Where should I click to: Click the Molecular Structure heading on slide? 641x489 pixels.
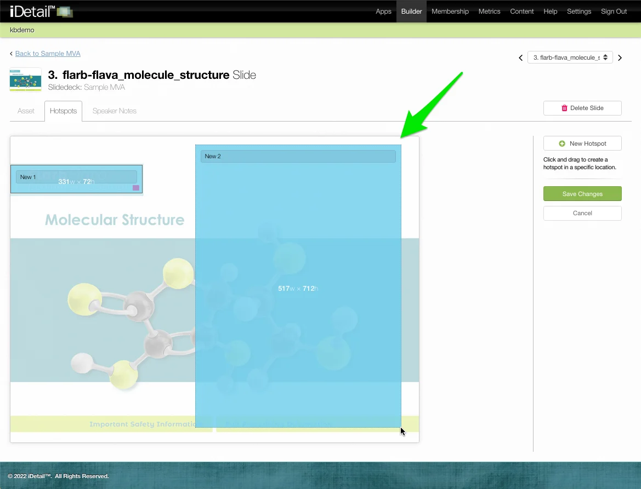point(115,220)
